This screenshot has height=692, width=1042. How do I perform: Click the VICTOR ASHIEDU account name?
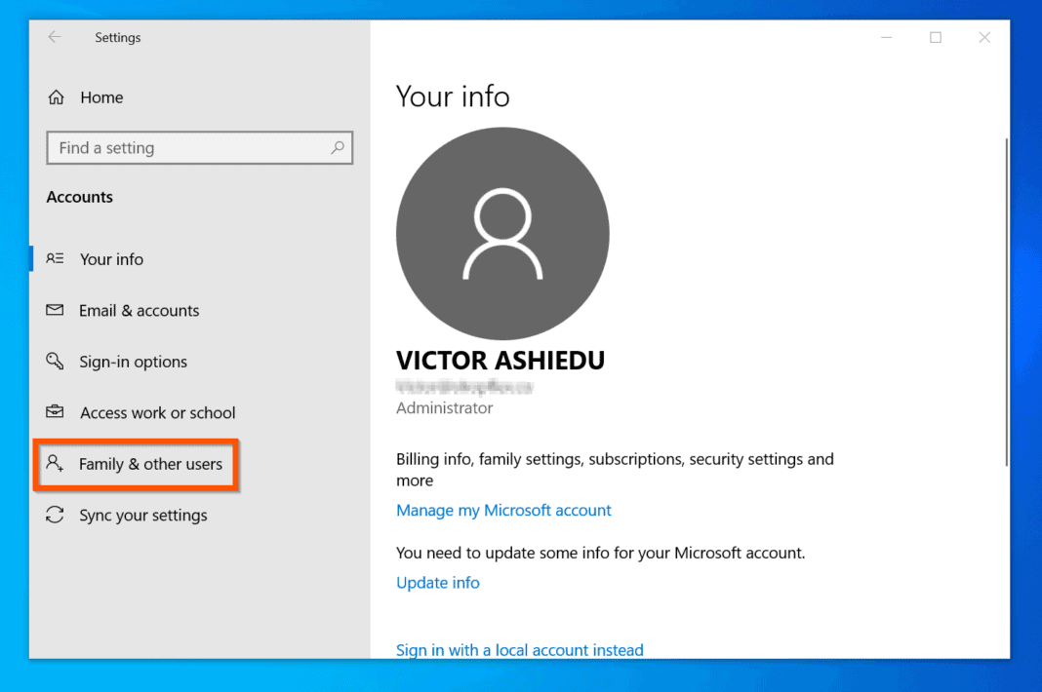pyautogui.click(x=500, y=360)
